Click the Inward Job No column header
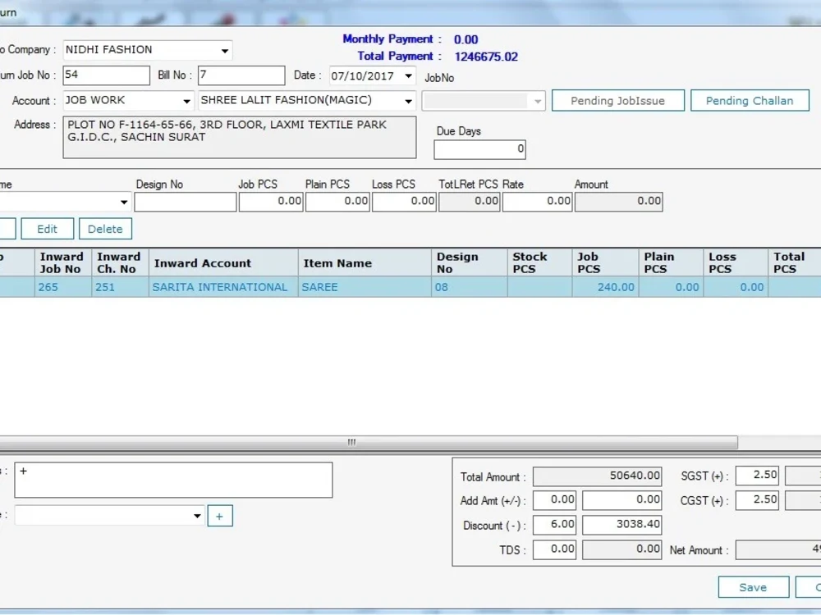821x615 pixels. 63,262
